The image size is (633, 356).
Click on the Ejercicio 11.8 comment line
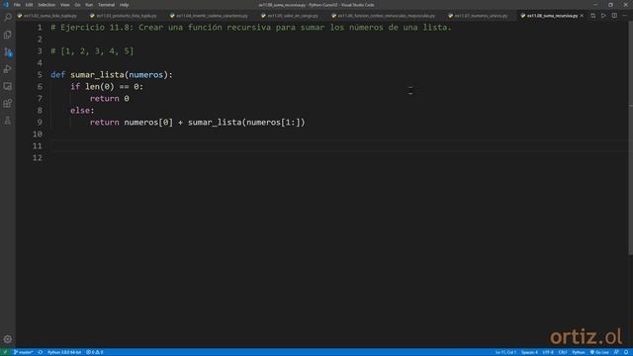[x=250, y=28]
